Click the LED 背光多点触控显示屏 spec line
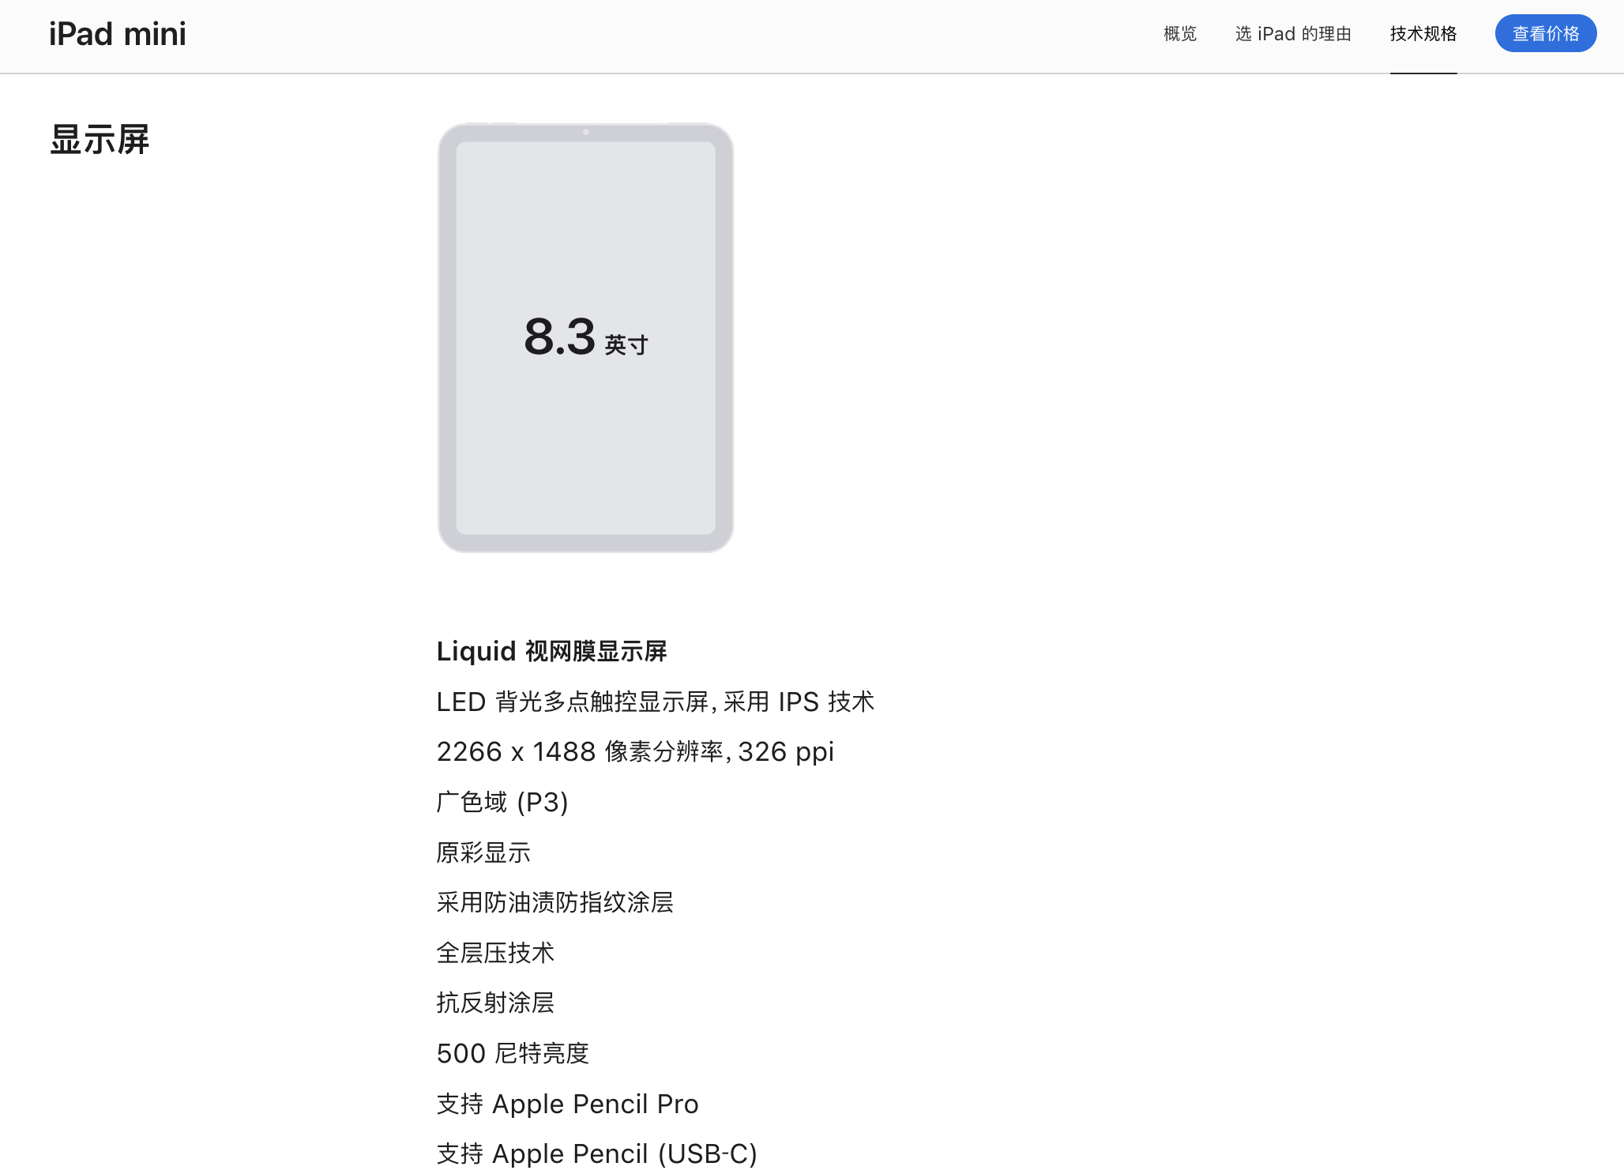This screenshot has height=1174, width=1624. point(656,702)
